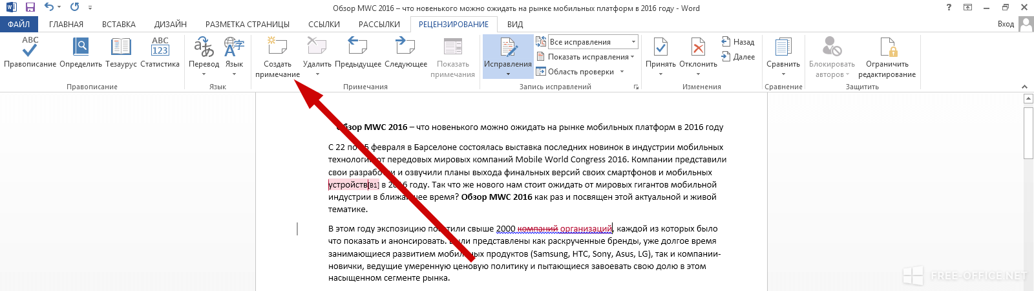Switch to the ГЛАВНАЯ tab
Image resolution: width=1034 pixels, height=291 pixels.
point(66,24)
